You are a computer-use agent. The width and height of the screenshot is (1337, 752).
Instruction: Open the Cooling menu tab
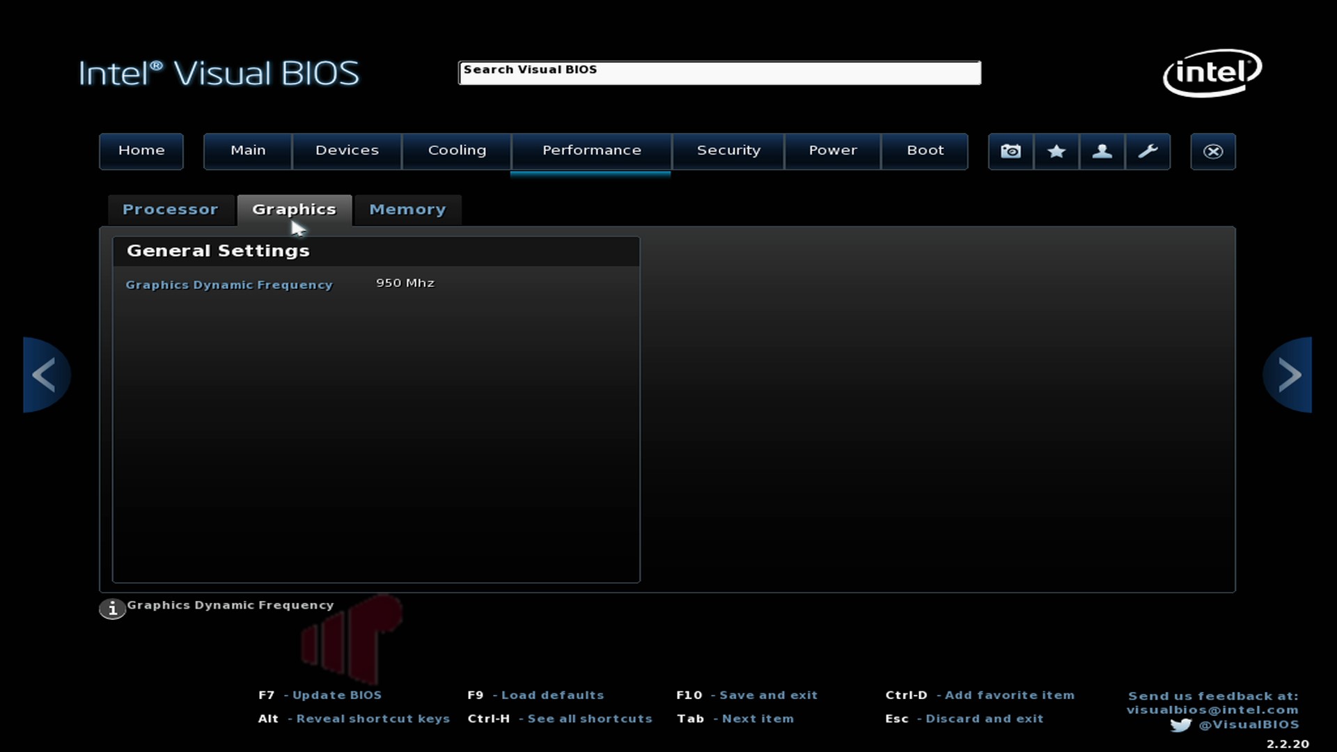[x=457, y=151]
